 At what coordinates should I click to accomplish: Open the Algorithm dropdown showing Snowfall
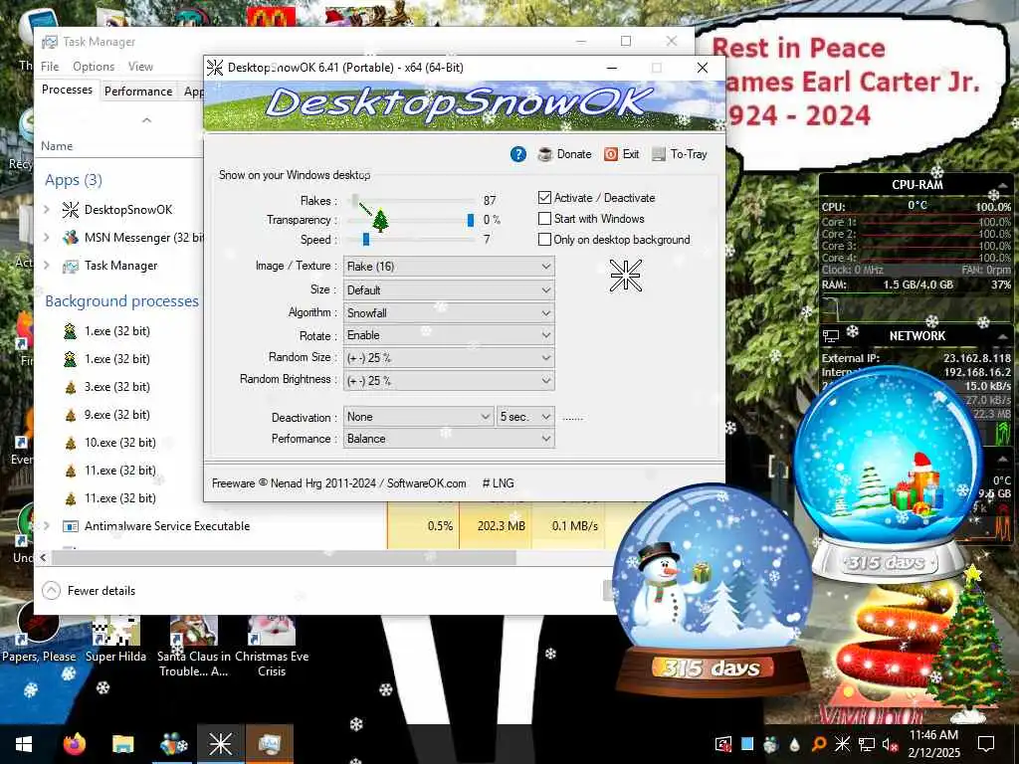(x=449, y=313)
